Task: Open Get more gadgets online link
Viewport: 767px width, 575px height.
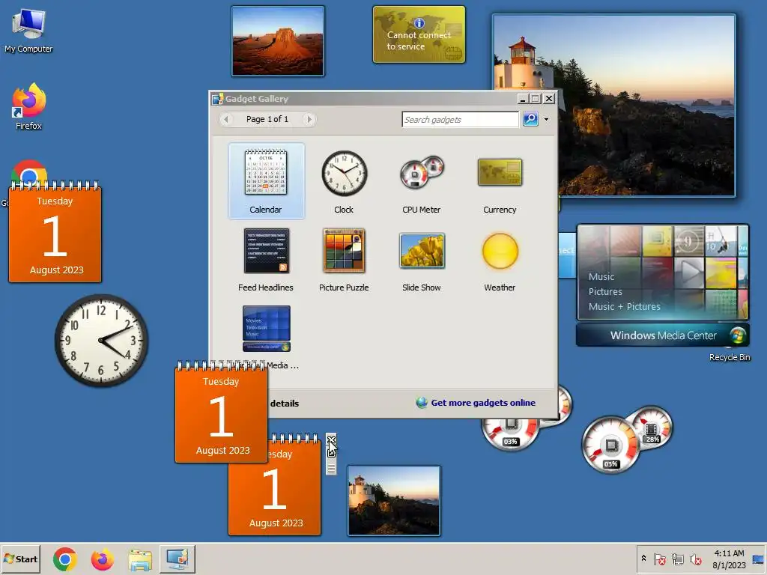Action: click(483, 403)
